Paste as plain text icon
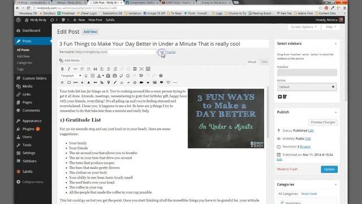The width and height of the screenshot is (362, 204). (x=108, y=75)
